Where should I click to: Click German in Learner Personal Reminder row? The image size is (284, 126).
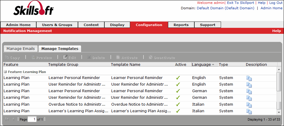click(199, 91)
